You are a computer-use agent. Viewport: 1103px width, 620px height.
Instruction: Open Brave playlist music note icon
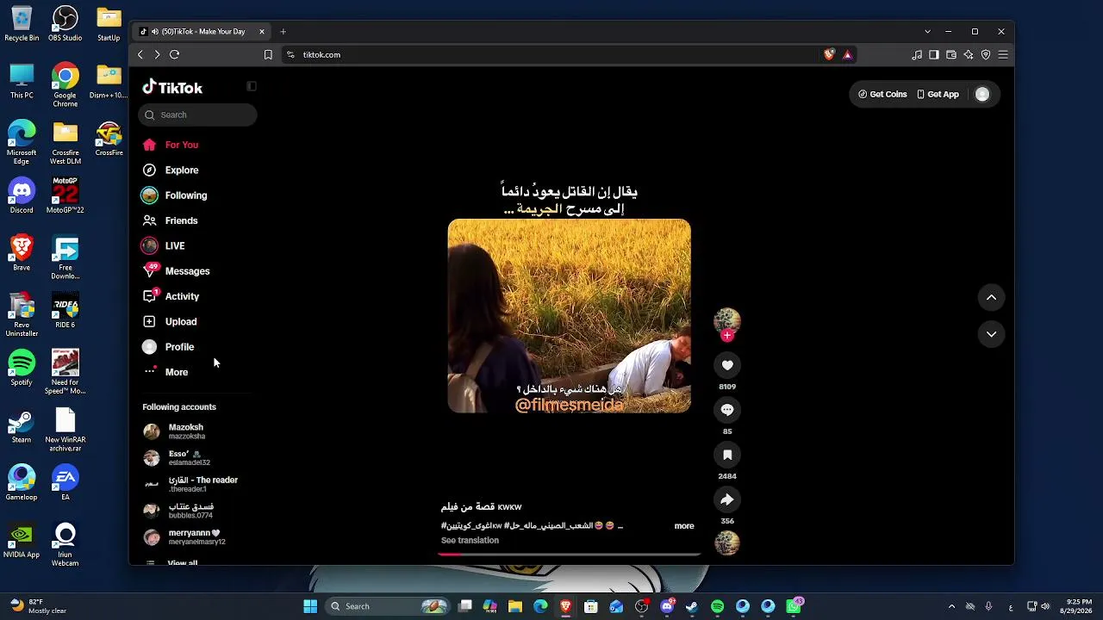917,54
